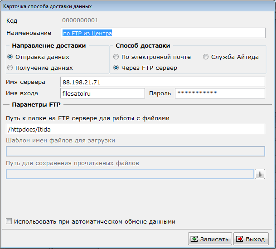
Task: Select Через FTP сервер radio option
Action: pyautogui.click(x=116, y=68)
